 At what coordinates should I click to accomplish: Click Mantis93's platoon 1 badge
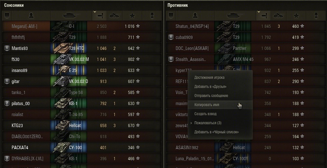coord(7,48)
